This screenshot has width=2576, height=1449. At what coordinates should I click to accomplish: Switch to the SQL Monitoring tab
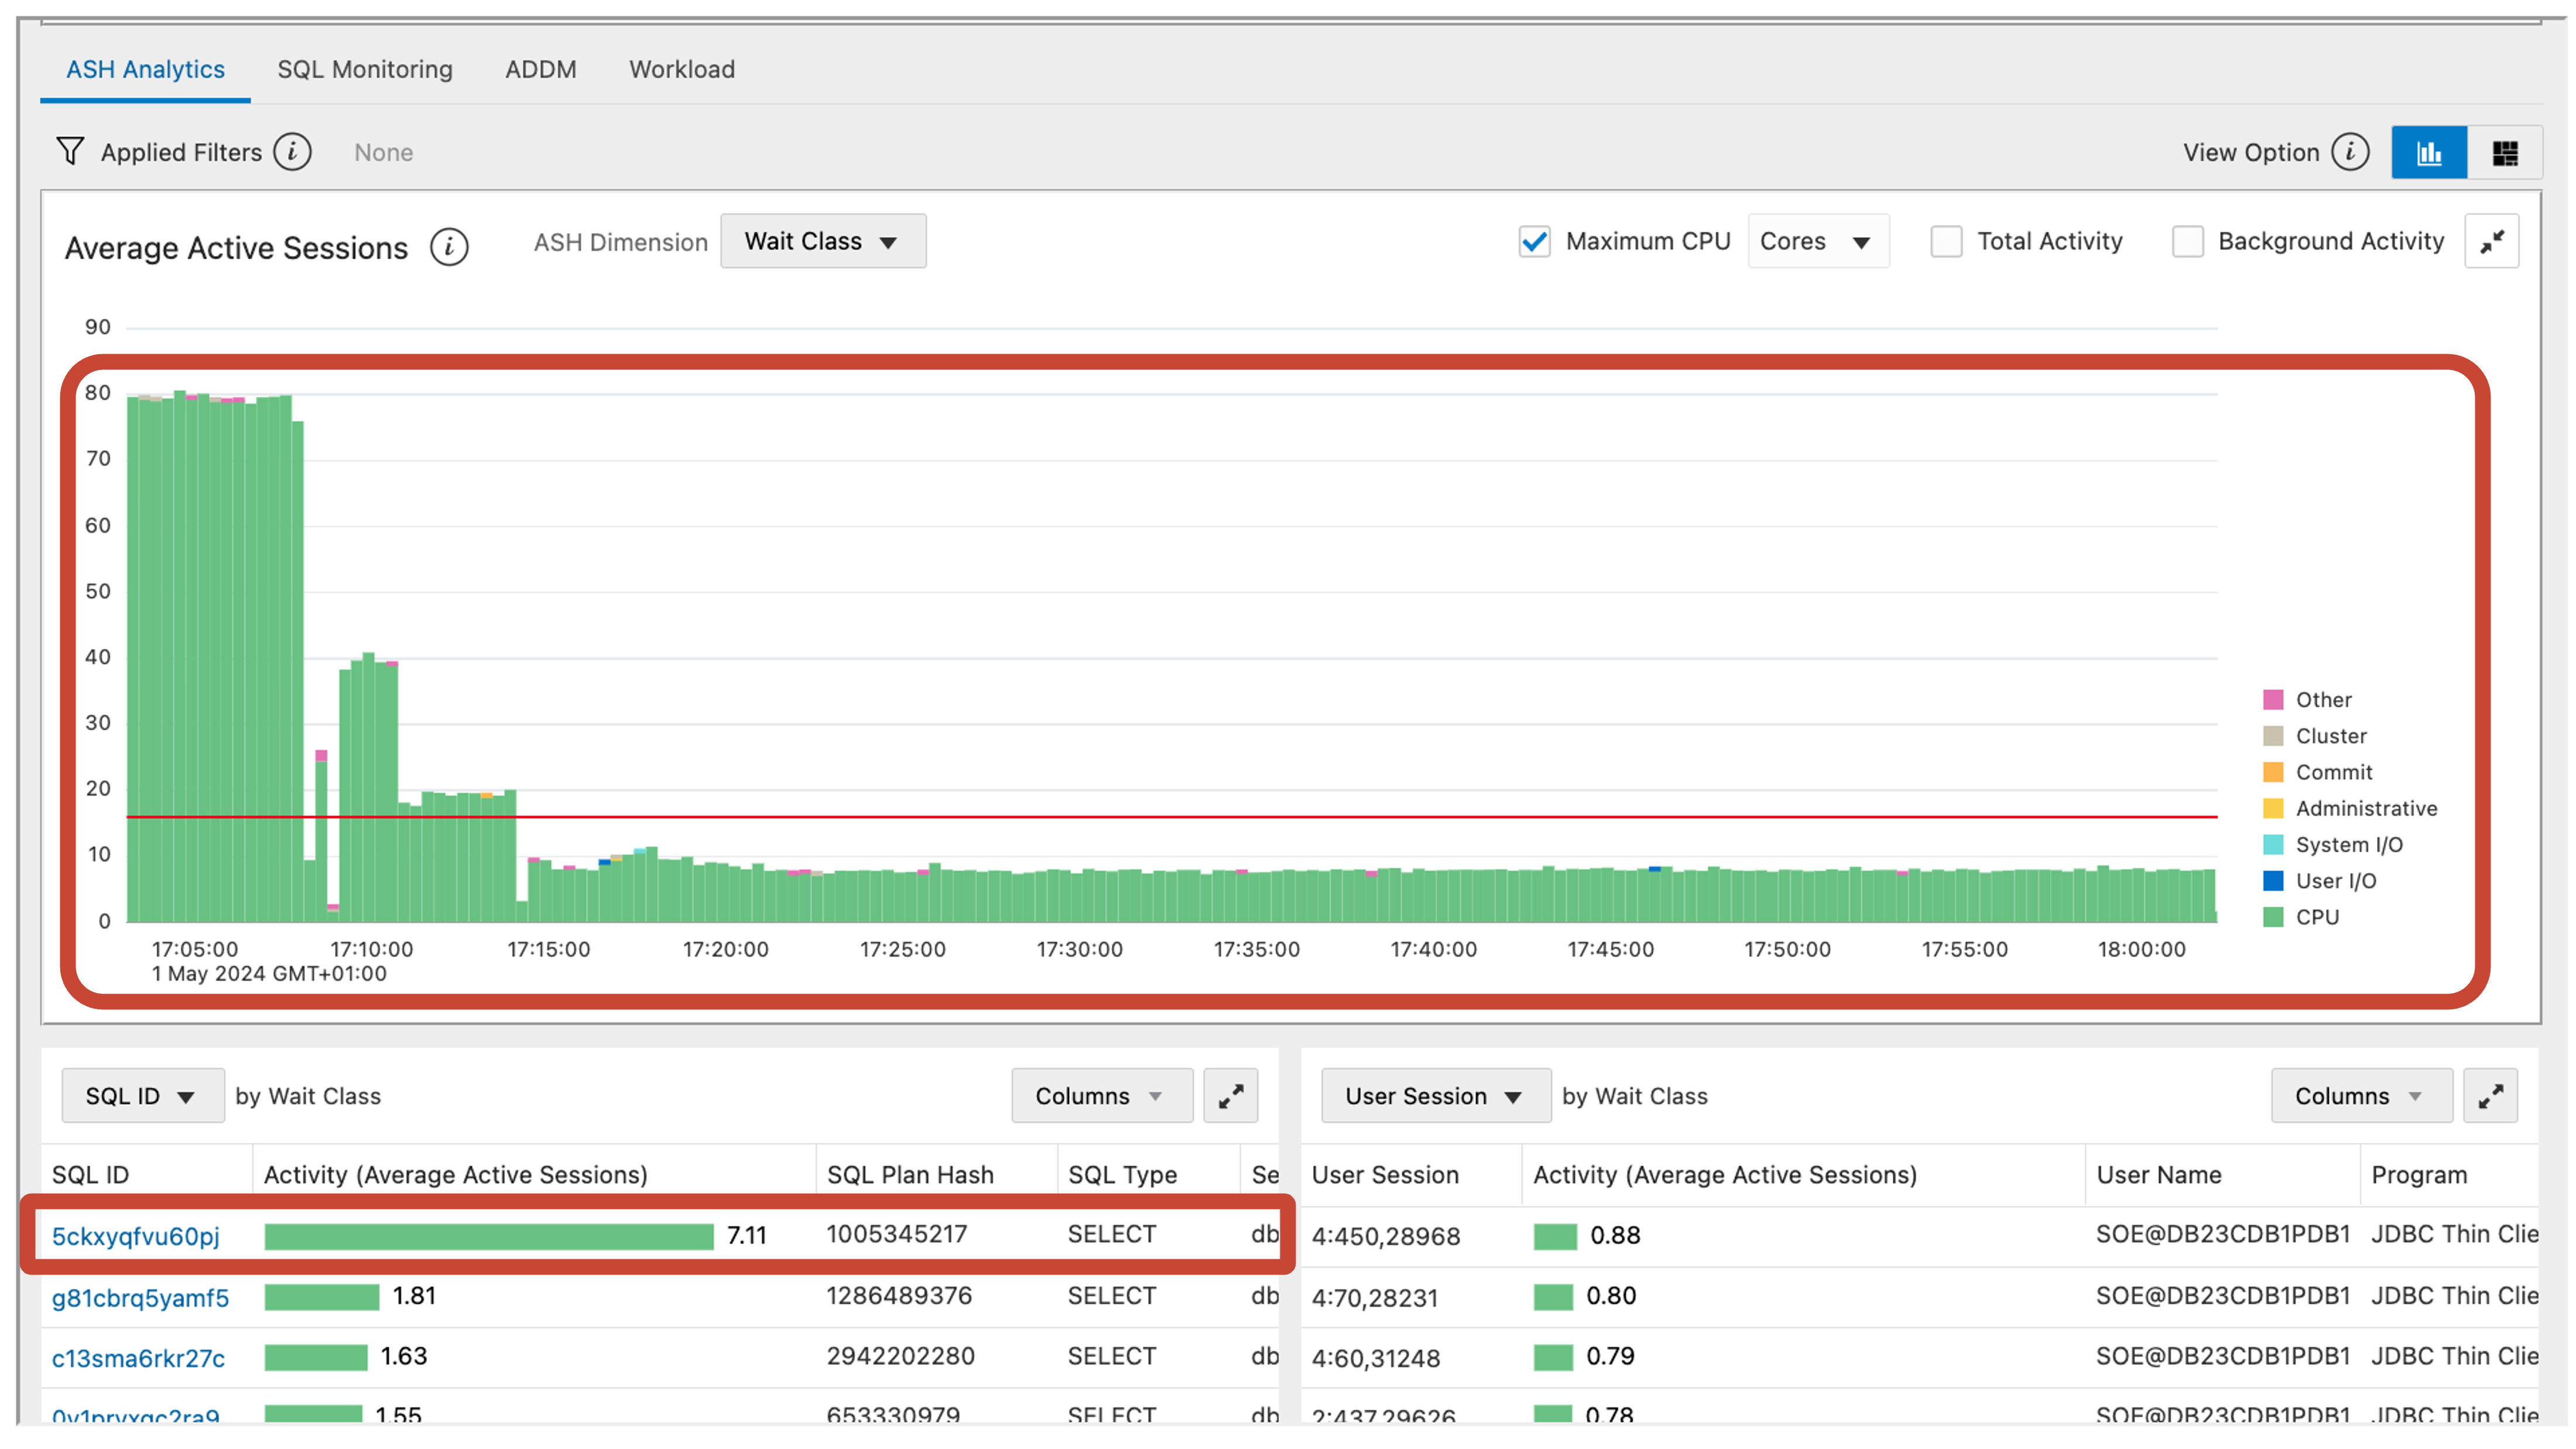365,69
